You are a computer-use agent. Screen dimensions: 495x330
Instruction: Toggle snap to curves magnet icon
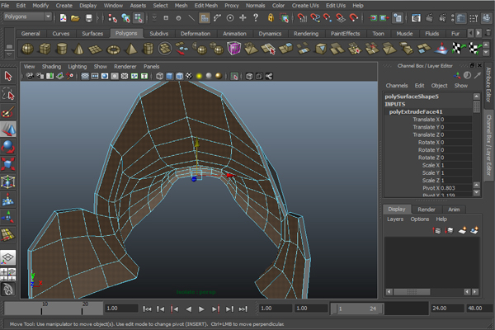tap(315, 18)
